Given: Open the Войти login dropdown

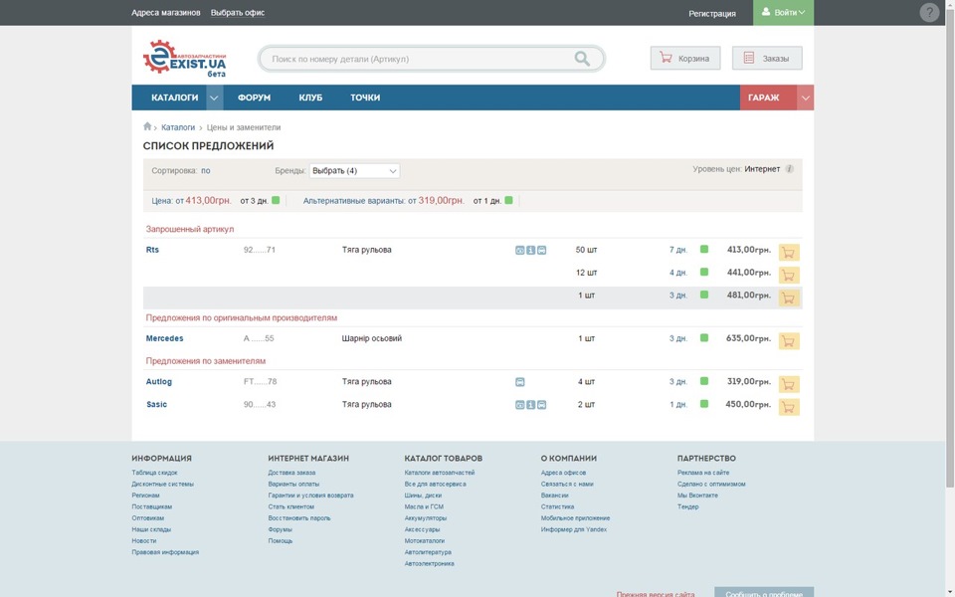Looking at the screenshot, I should click(x=783, y=12).
